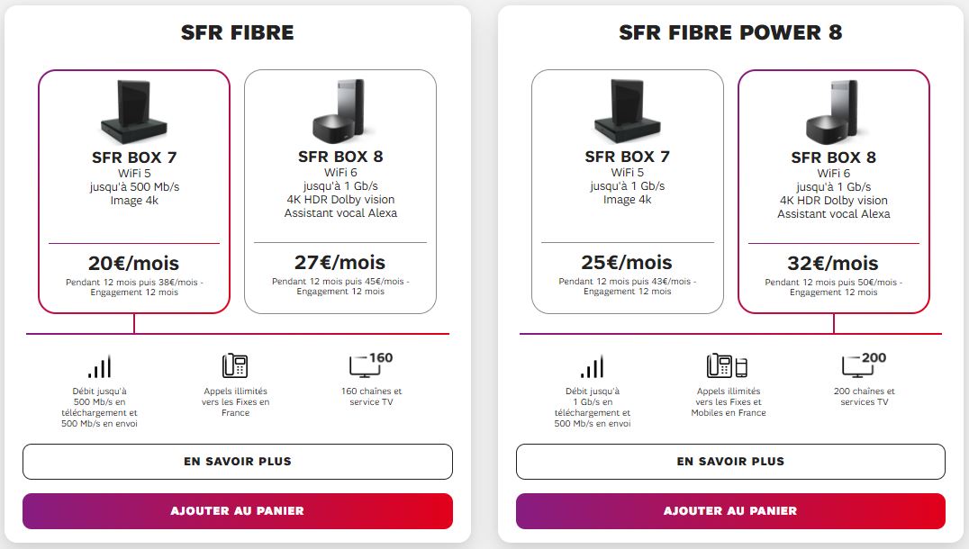This screenshot has height=549, width=969.
Task: Click the SFR FIBRE offer heading
Action: tap(238, 32)
